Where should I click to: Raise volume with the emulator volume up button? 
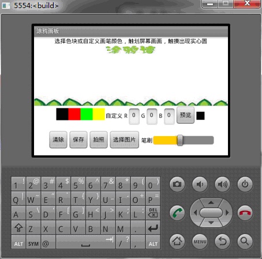222,184
